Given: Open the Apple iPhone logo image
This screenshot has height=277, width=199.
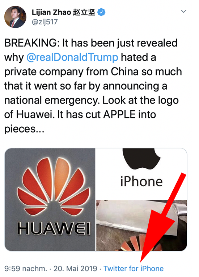Looking at the screenshot, I should point(141,174).
